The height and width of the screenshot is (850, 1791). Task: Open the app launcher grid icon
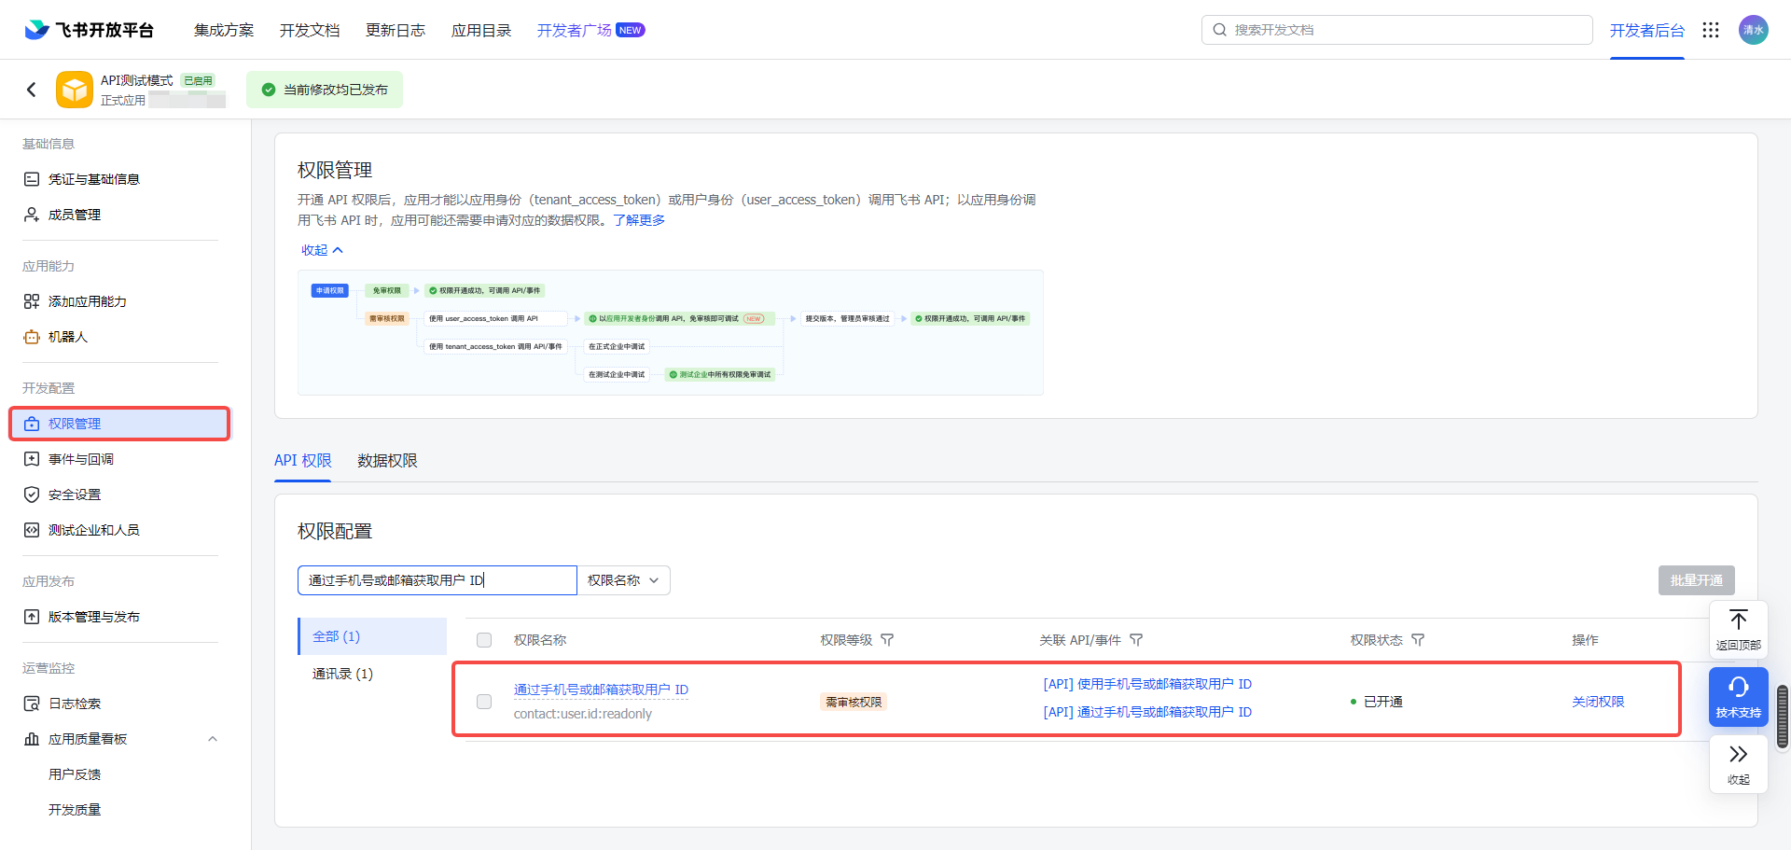(x=1710, y=30)
